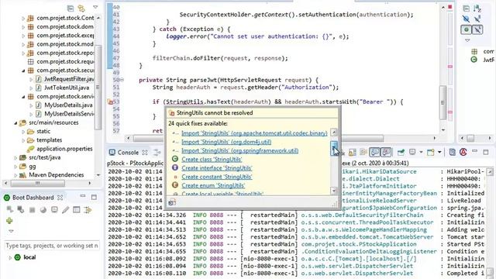Viewport: 496px width, 279px height.
Task: Click Boot Dashboard open console icon
Action: tap(54, 209)
